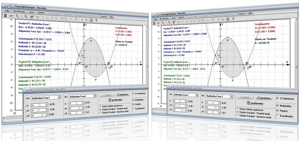The width and height of the screenshot is (300, 141).
Task: Toggle '2 Funktionen' checkbox in right control panel
Action: pos(278,98)
